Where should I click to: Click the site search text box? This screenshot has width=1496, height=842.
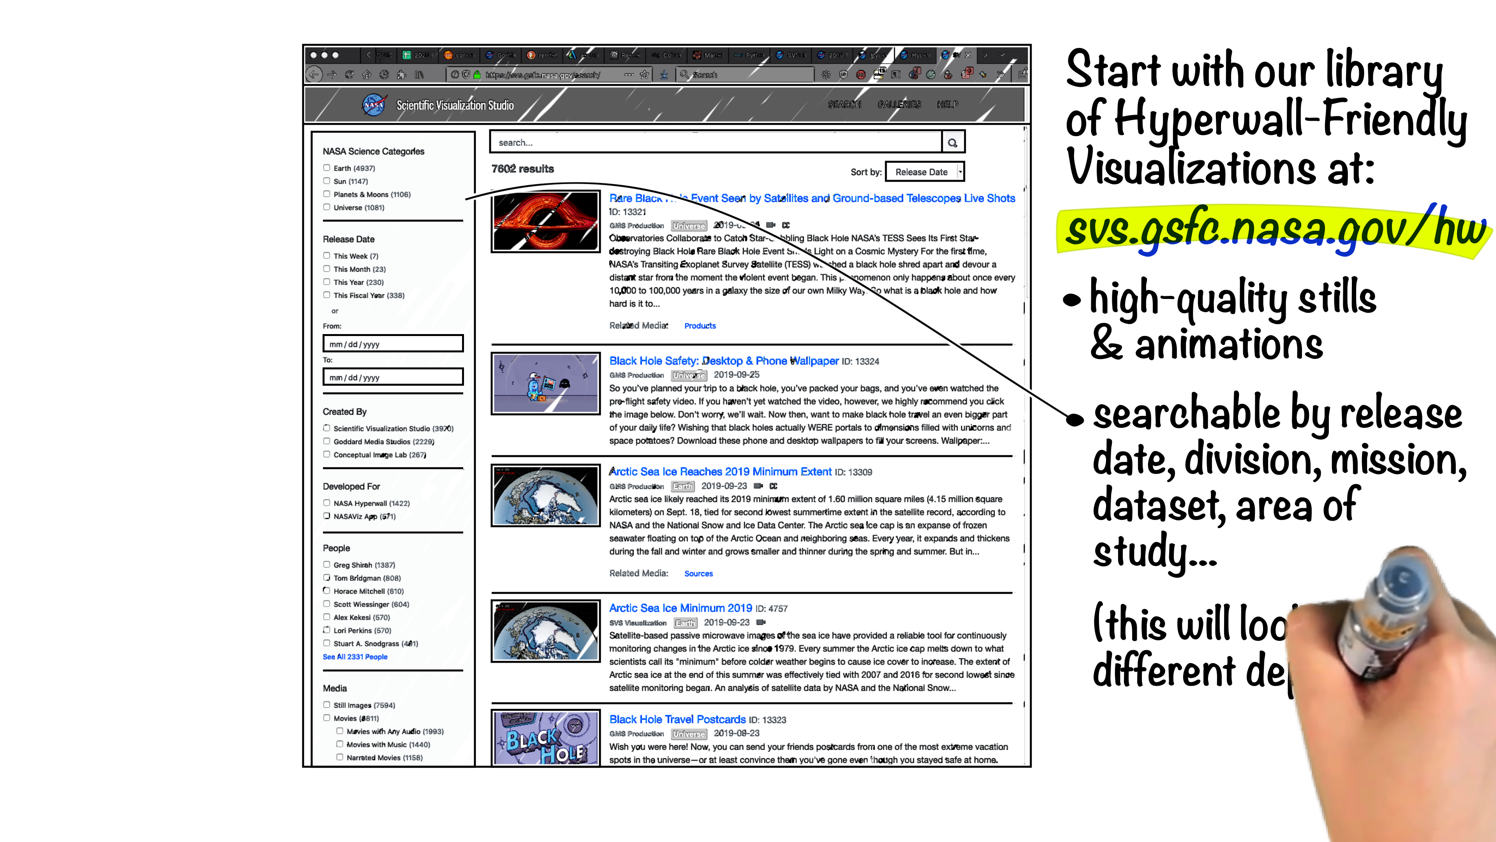click(x=716, y=142)
